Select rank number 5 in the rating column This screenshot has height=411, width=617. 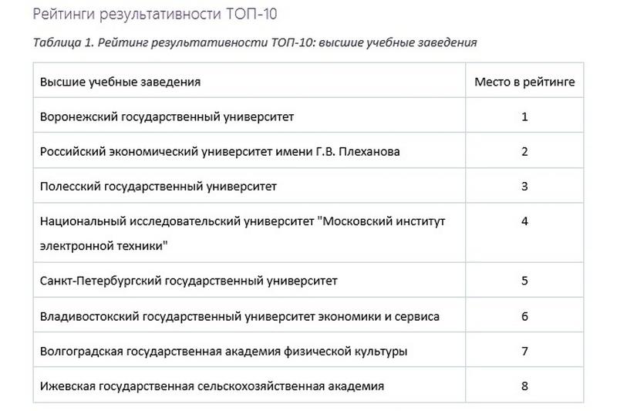click(x=524, y=281)
